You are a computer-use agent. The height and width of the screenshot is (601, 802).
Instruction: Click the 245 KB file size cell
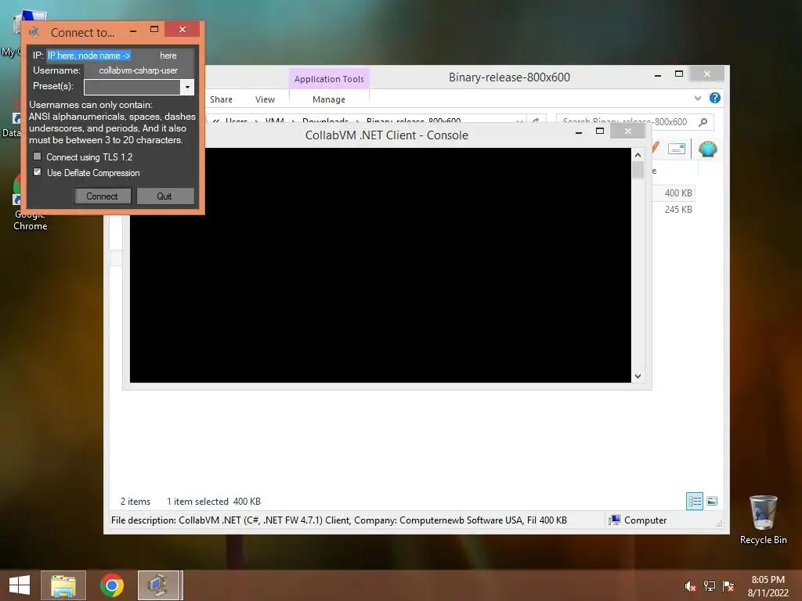click(678, 210)
